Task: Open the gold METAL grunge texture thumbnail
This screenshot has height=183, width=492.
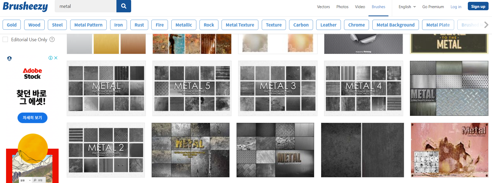Action: point(191,150)
